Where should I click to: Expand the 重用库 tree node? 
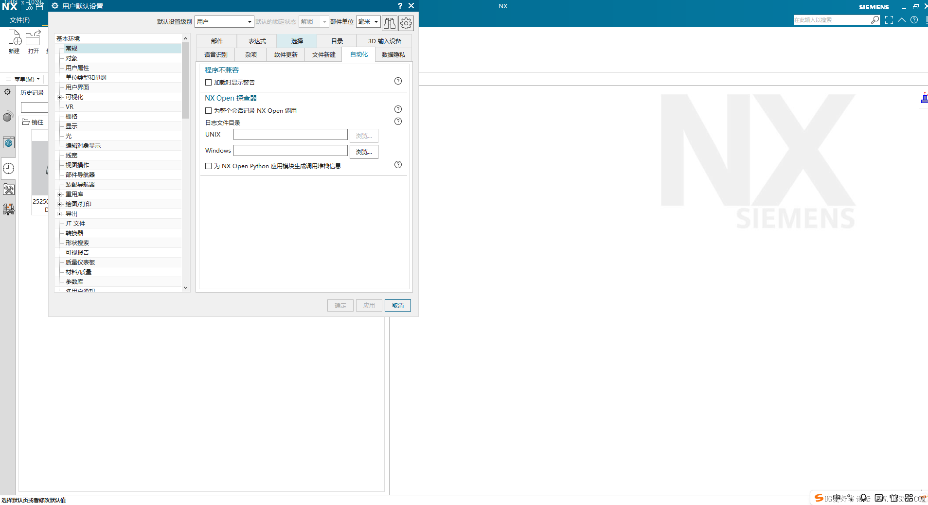(60, 194)
